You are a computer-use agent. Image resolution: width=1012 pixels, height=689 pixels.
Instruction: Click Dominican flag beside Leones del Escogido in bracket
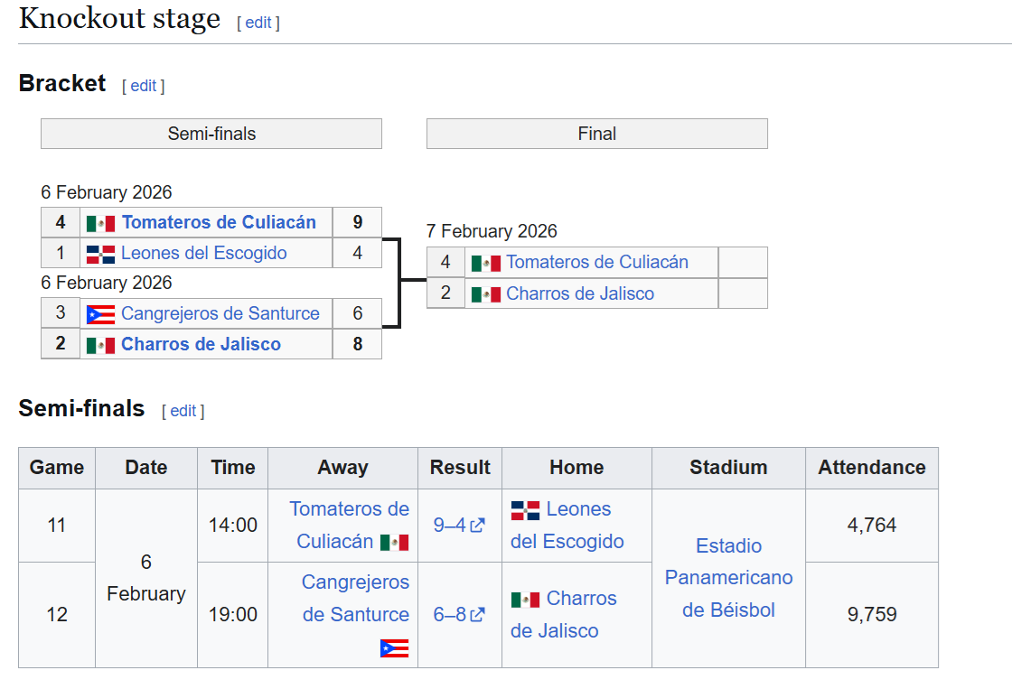(x=100, y=254)
